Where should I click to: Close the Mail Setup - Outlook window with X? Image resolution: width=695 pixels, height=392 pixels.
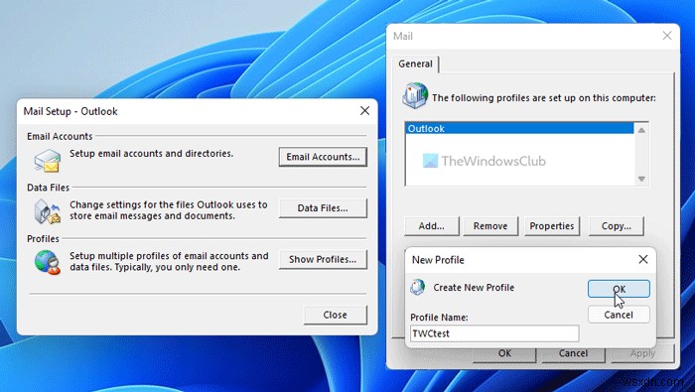[x=364, y=111]
